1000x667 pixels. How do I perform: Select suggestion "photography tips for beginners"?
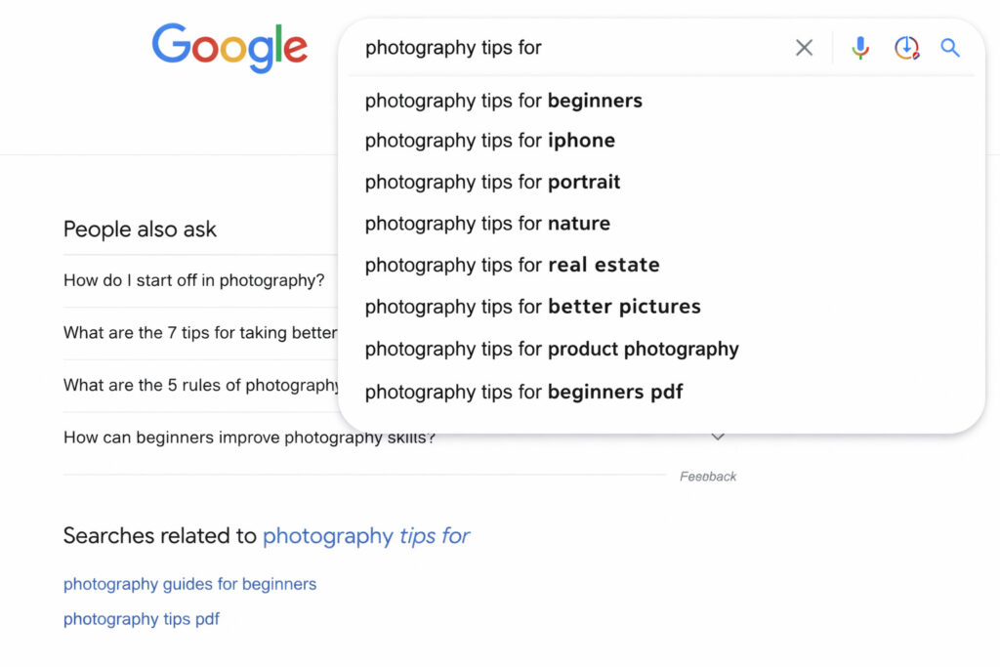tap(503, 101)
